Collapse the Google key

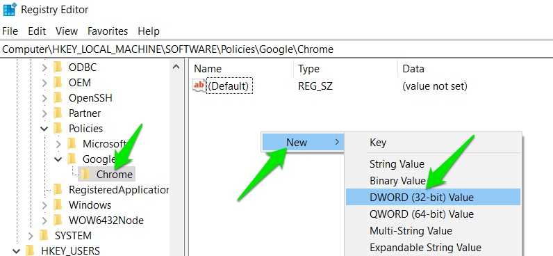click(58, 159)
